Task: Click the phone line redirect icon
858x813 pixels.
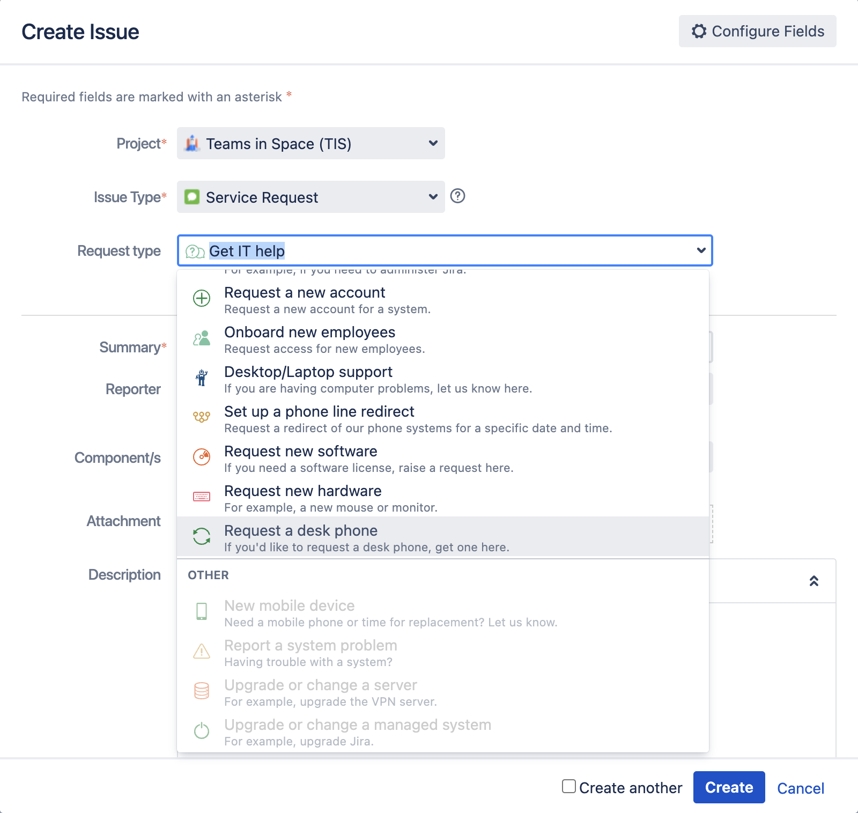Action: (x=202, y=417)
